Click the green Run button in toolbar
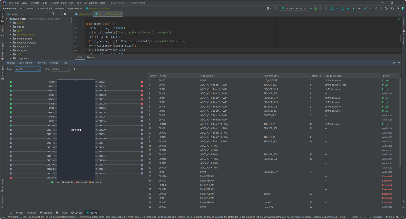 click(310, 8)
